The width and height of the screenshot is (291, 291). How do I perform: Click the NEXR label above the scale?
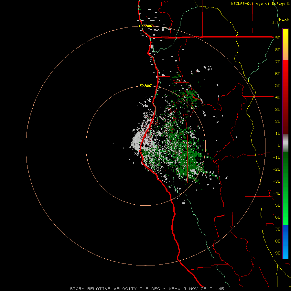284,19
